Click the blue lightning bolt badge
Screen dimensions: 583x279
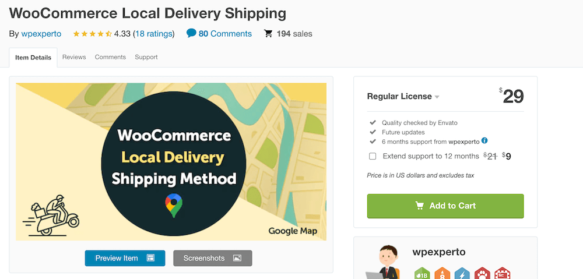[462, 274]
